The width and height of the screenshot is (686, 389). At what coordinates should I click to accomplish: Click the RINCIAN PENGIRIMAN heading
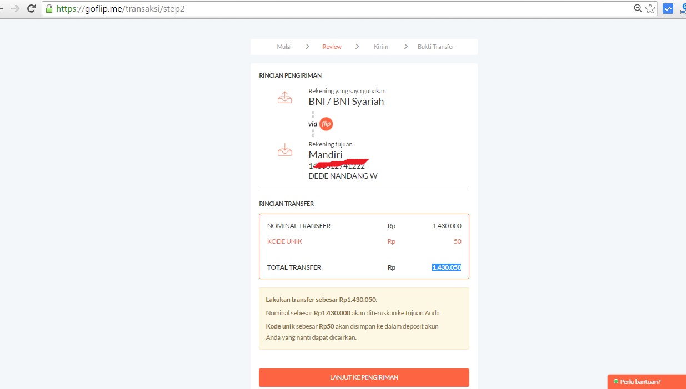tap(290, 75)
